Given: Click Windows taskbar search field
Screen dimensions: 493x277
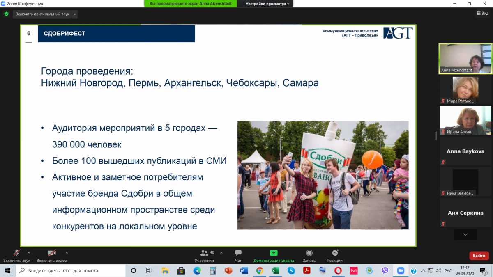Looking at the screenshot, I should 70,271.
